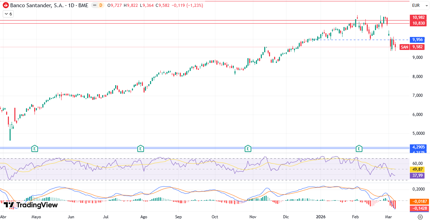430x221 pixels.
Task: Select the SAN ticker price label
Action: pyautogui.click(x=404, y=47)
